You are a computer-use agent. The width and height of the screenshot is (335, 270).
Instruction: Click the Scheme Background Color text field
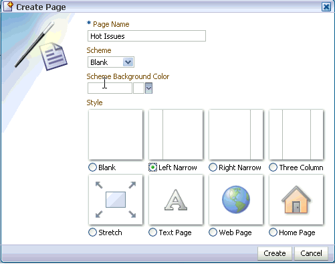(110, 88)
